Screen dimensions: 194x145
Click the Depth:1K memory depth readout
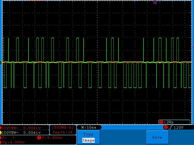62,133
